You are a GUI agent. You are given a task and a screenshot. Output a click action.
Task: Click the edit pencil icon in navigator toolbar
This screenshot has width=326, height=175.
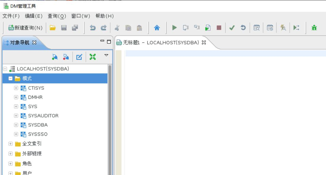click(x=79, y=57)
